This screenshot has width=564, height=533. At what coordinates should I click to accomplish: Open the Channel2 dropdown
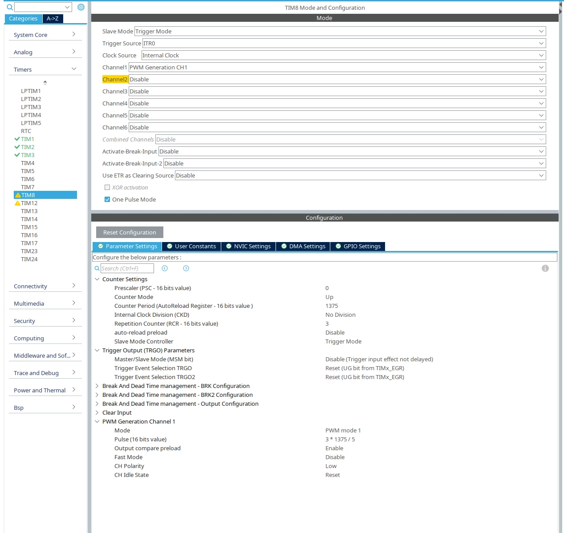(337, 79)
